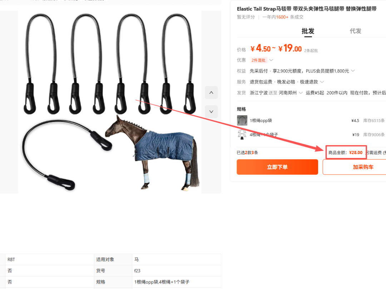Expand the 2件混批 discount chevron
The height and width of the screenshot is (289, 386).
[271, 60]
